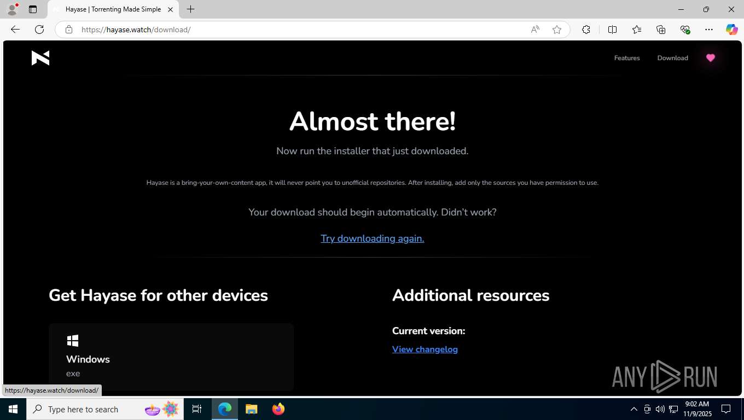Click the Hayase logo in the header
The width and height of the screenshot is (744, 420).
40,57
